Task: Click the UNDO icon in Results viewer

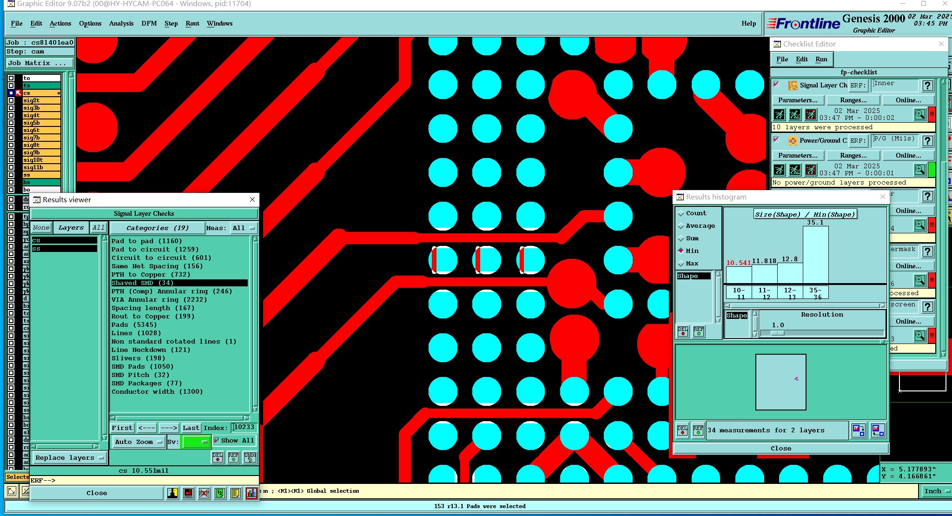Action: point(250,457)
